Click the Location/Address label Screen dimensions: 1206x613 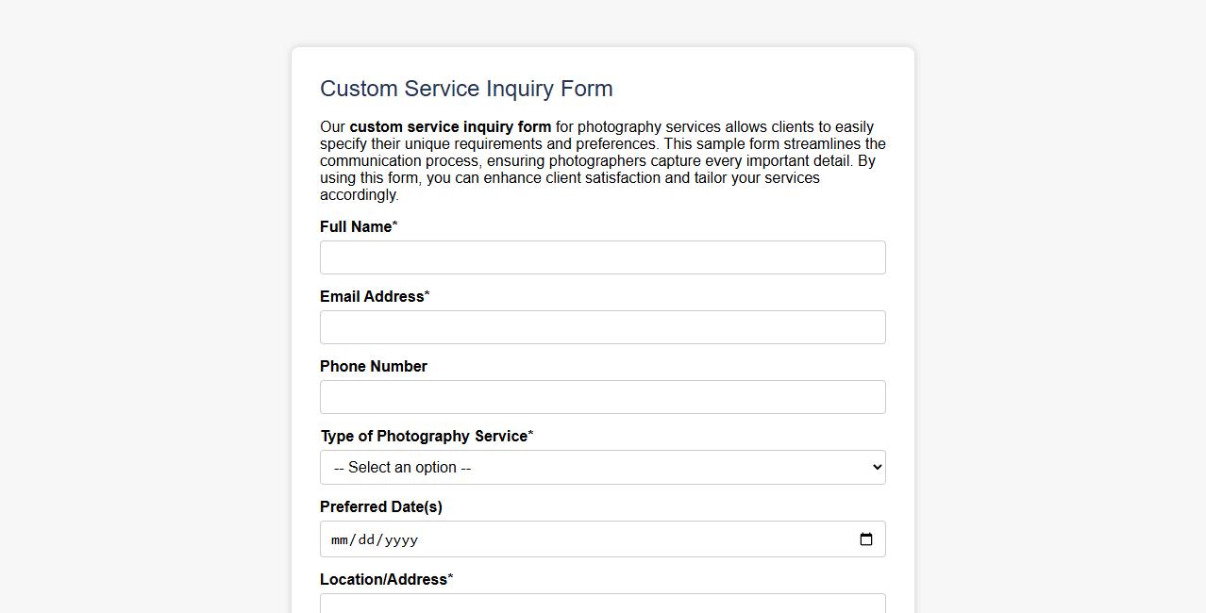pos(382,579)
